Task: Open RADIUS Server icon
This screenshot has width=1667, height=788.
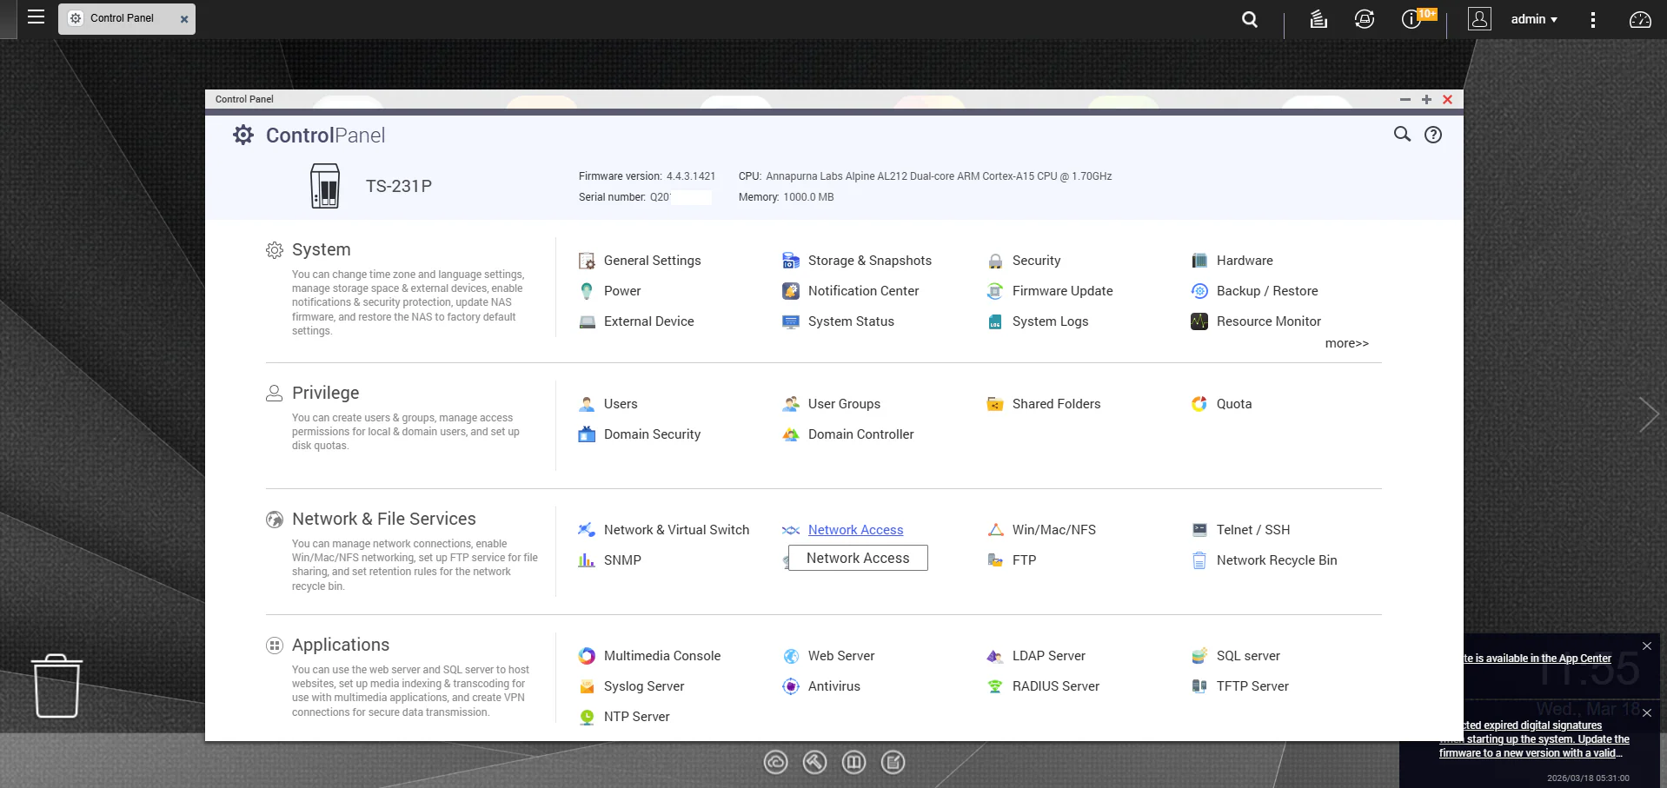Action: (x=995, y=686)
